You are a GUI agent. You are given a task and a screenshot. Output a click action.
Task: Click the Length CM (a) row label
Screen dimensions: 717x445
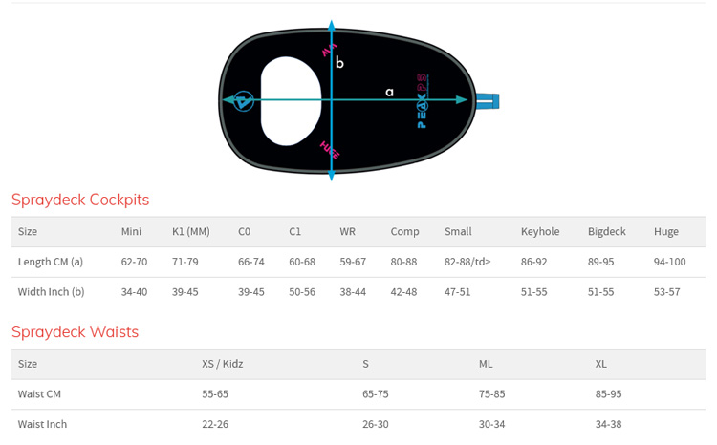point(51,262)
